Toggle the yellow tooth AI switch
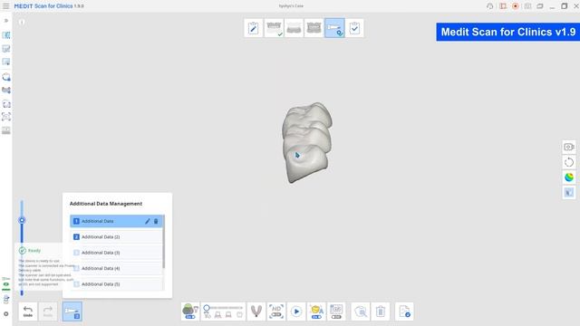 316,317
